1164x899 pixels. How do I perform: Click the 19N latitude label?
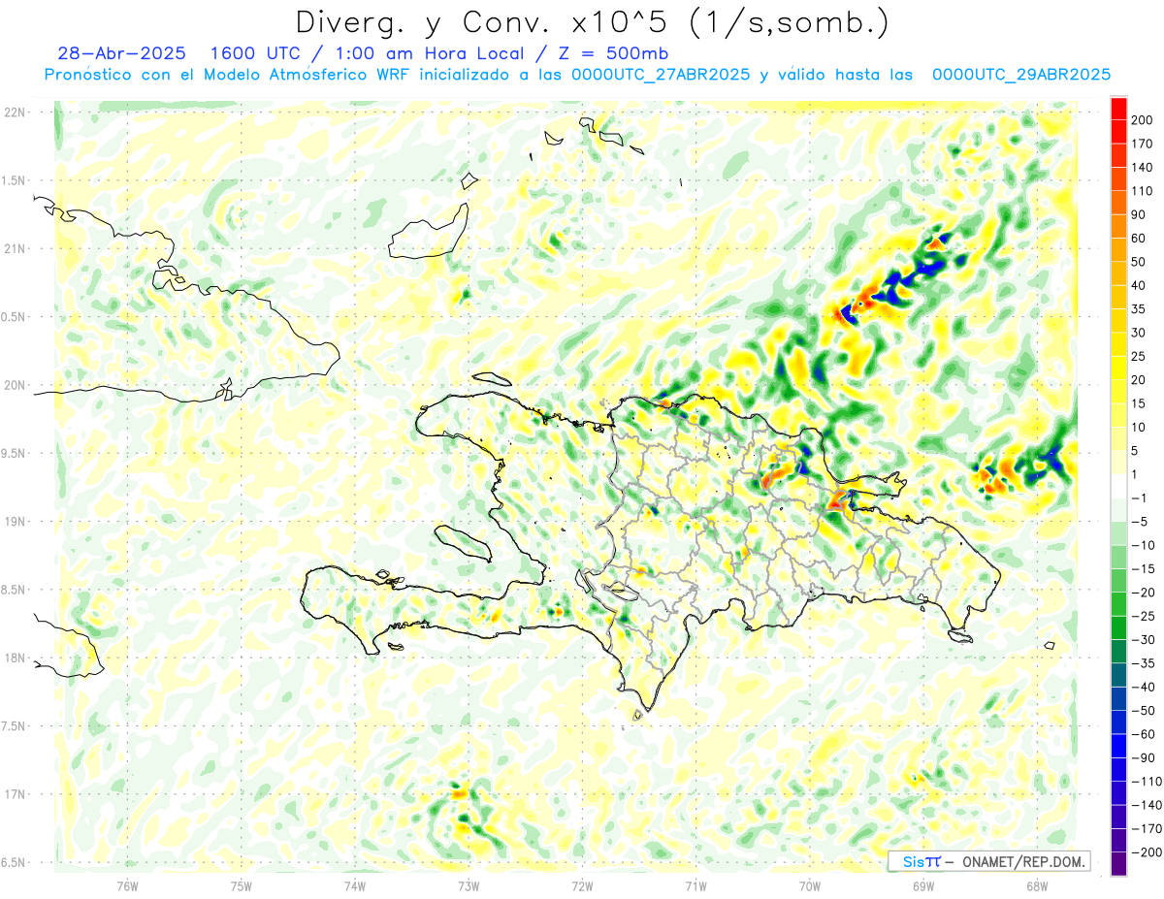14,522
